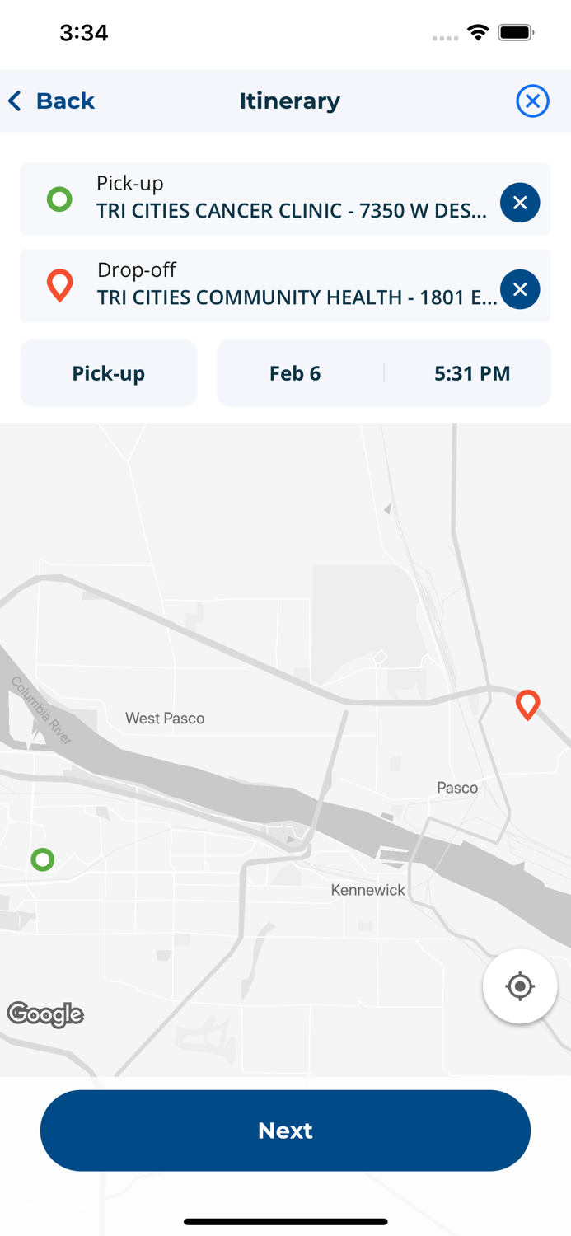Tap the battery indicator in the status bar
Screen dimensions: 571x1236
coord(515,34)
